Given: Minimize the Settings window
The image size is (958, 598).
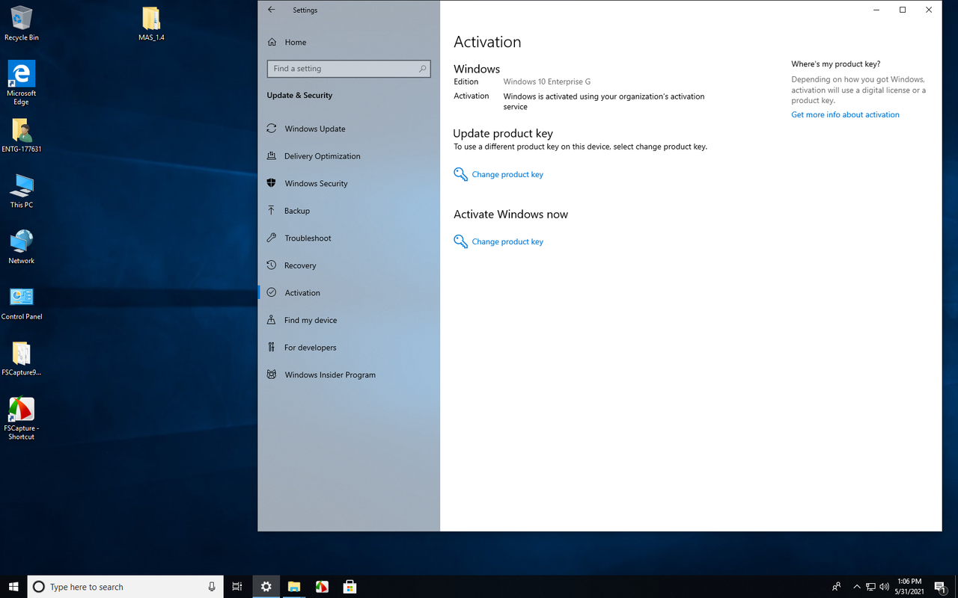Looking at the screenshot, I should pos(876,10).
